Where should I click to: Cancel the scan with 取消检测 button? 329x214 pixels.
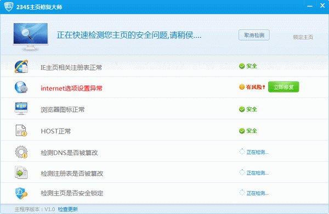tap(254, 35)
